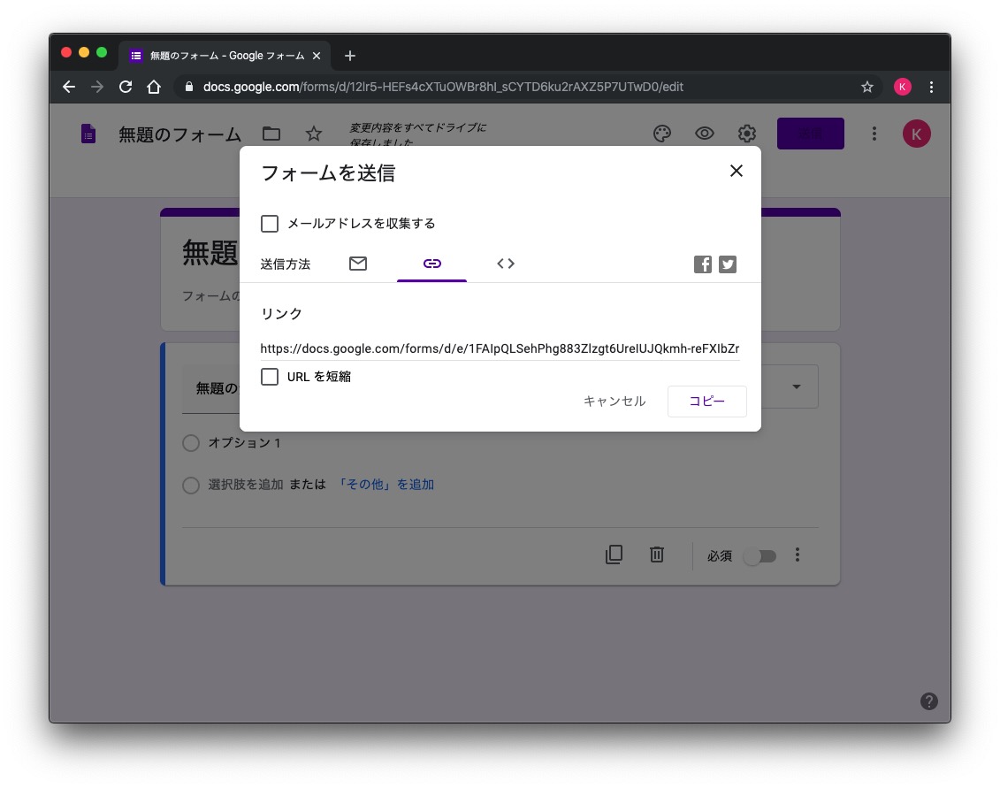Open form settings gear

tap(747, 134)
